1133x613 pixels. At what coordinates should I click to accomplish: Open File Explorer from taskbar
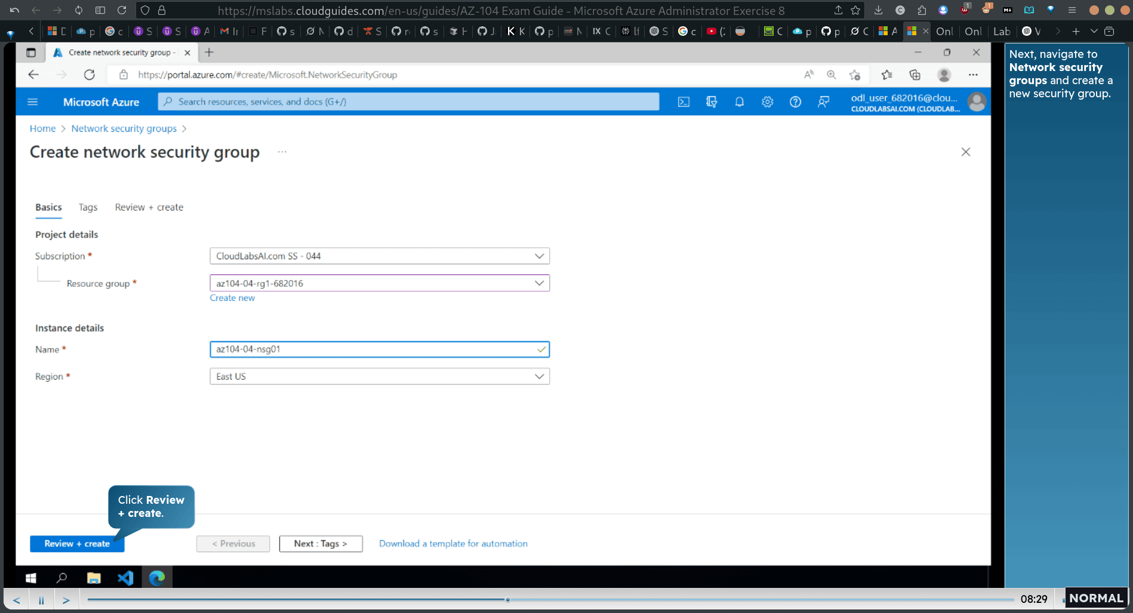click(x=94, y=578)
